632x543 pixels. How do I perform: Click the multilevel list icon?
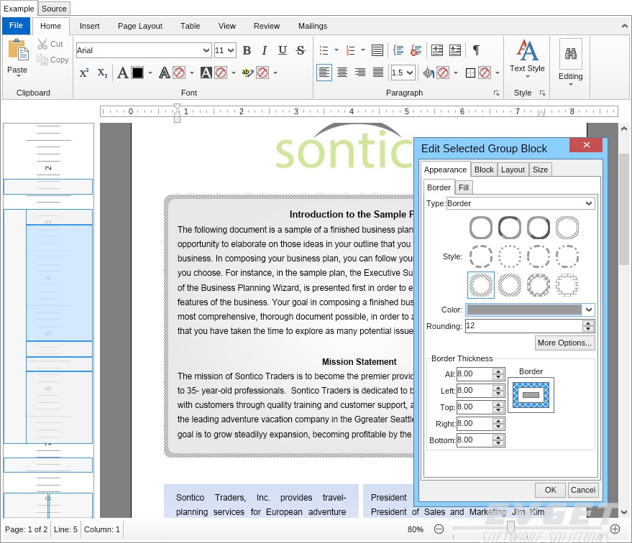point(377,50)
